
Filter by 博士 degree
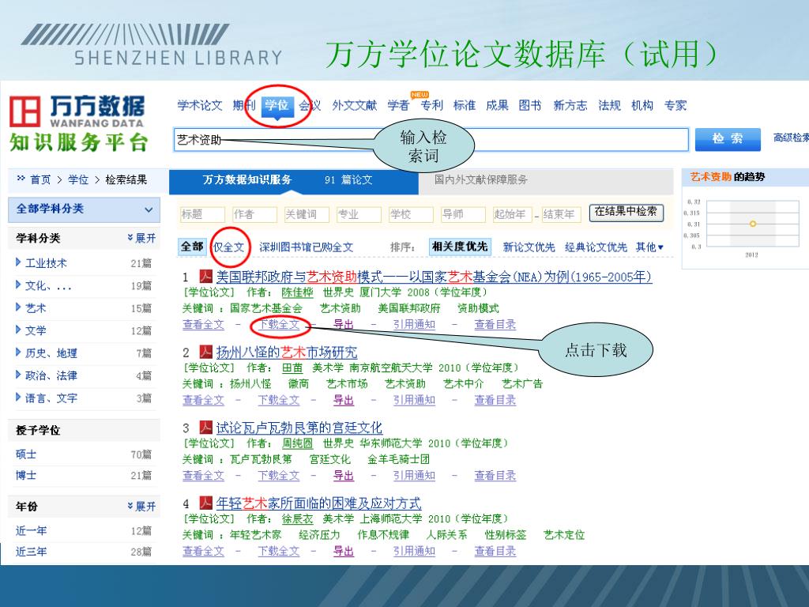26,475
